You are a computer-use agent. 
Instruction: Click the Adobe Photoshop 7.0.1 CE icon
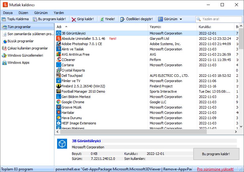59,44
